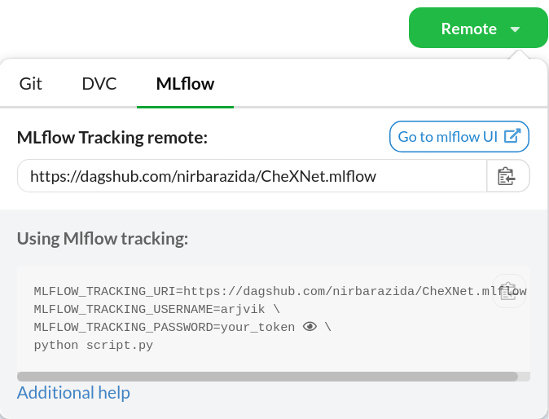Click the python script.py line
549x419 pixels.
[x=94, y=345]
